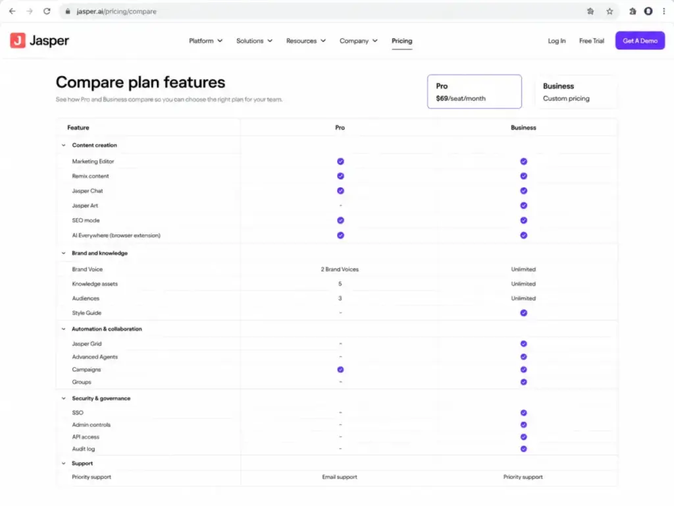
Task: Click Business checkmark for SEO mode
Action: point(523,220)
